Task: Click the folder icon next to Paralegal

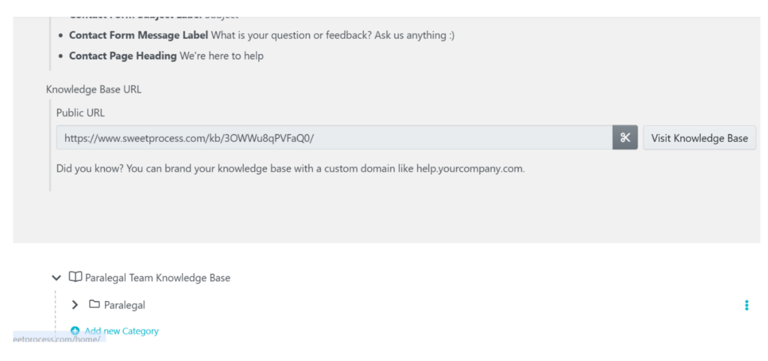Action: coord(94,305)
